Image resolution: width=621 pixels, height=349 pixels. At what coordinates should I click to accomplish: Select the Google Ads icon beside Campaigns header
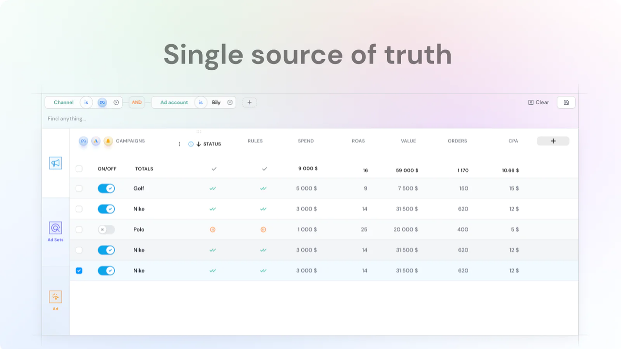[x=96, y=141]
